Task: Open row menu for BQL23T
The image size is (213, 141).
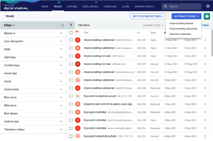Action: pos(205,64)
